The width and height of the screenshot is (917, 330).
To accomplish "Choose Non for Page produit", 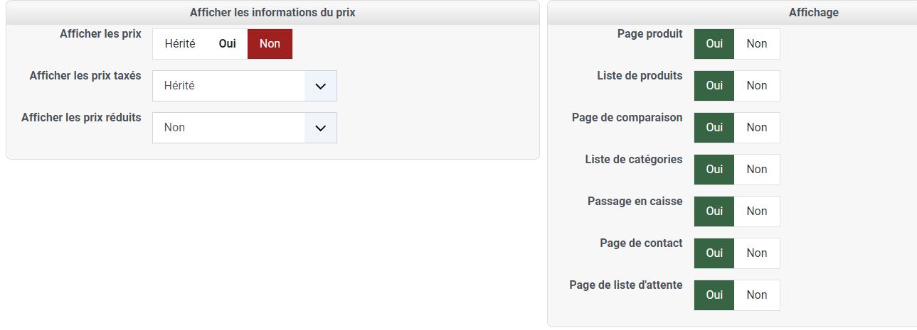I will pyautogui.click(x=756, y=44).
